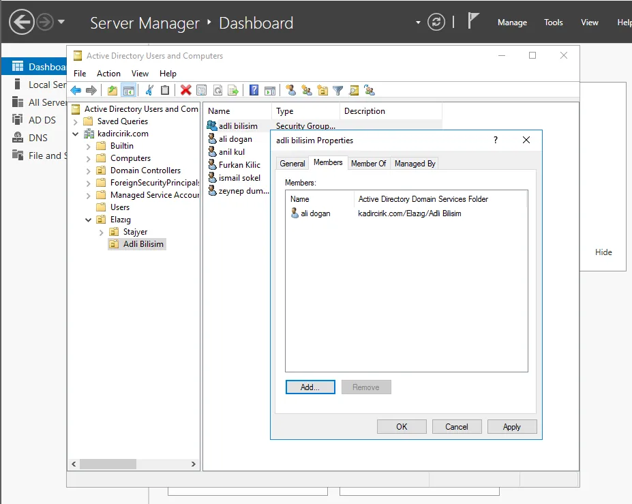Switch to Member Of tab
The height and width of the screenshot is (504, 632).
(x=368, y=163)
